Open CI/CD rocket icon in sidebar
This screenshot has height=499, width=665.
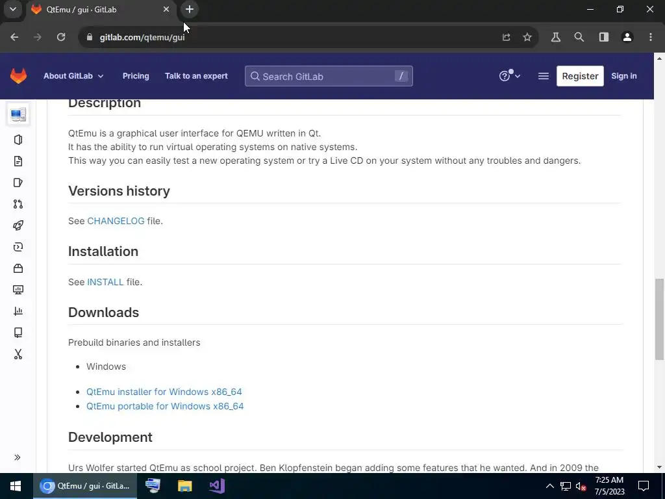tap(18, 225)
